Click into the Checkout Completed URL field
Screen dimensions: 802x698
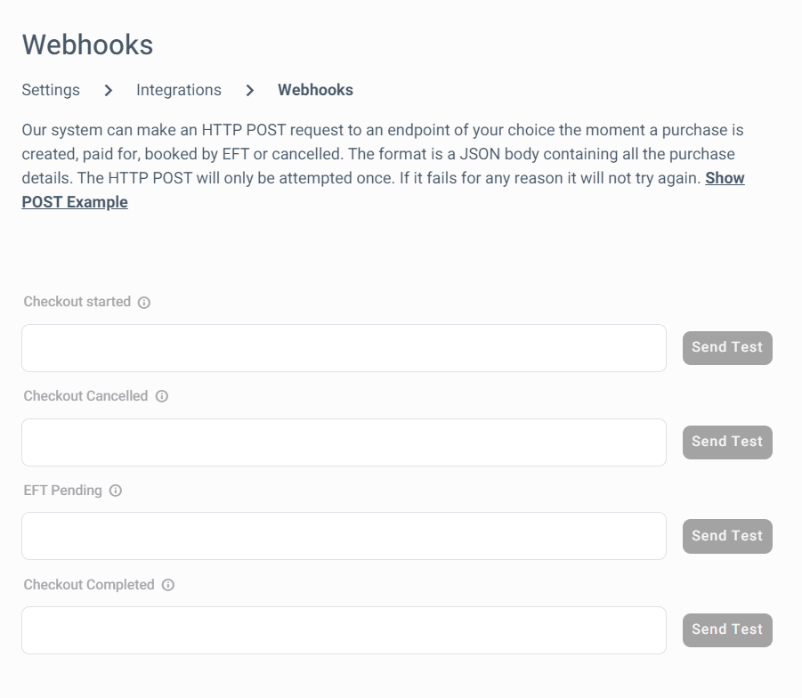pyautogui.click(x=344, y=630)
